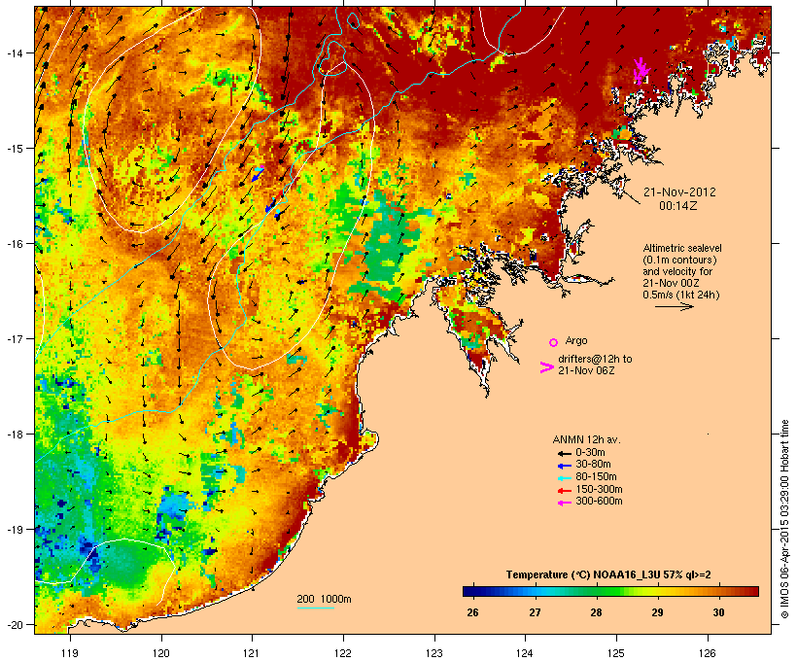Viewport: 797px width, 661px height.
Task: Click the magenta Argo circle marker in legend
Action: pyautogui.click(x=554, y=342)
